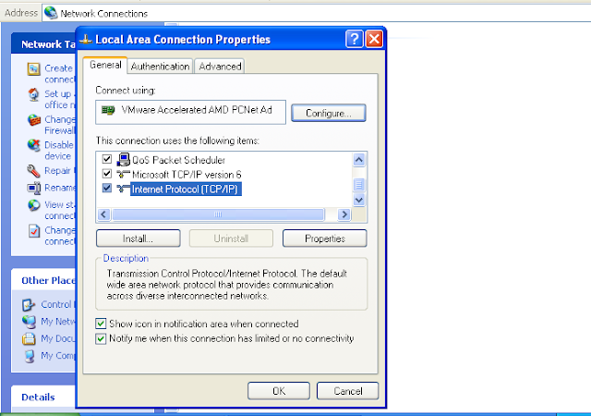
Task: Click the Local Area Connection title bar icon
Action: (86, 39)
